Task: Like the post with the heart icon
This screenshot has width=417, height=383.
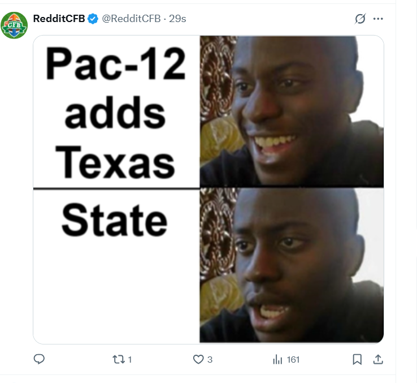Action: click(198, 360)
